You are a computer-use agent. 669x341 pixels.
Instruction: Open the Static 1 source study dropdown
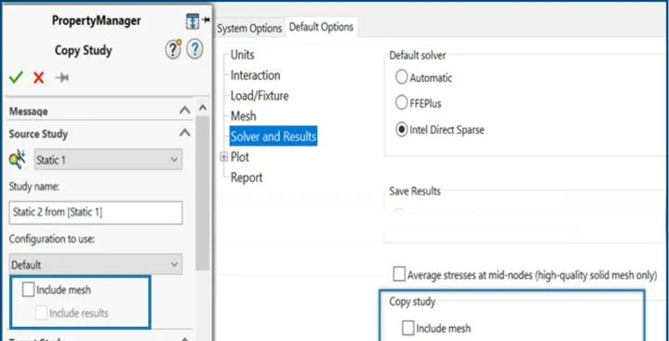tap(108, 160)
